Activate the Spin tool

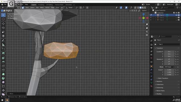click(3, 78)
